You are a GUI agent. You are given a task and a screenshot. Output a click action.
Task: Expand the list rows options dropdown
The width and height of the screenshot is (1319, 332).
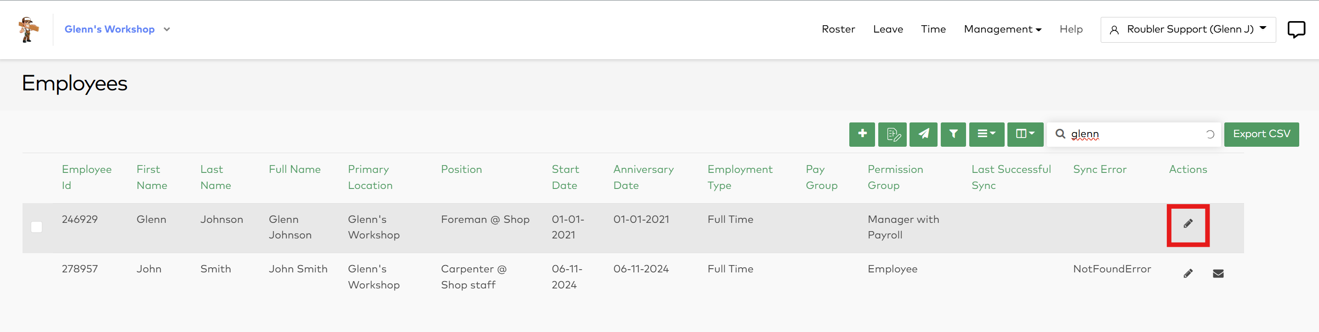click(986, 134)
